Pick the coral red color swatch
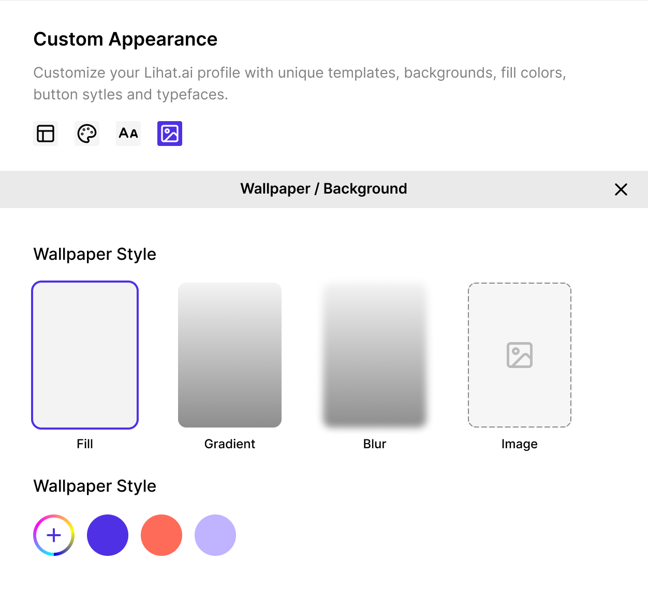 click(x=161, y=535)
